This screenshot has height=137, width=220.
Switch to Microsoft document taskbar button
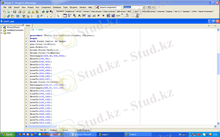click(83, 135)
